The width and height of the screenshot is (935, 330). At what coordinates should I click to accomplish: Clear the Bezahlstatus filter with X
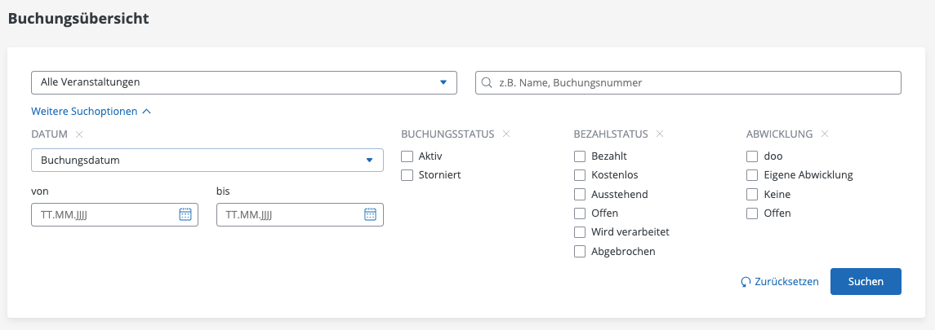660,134
